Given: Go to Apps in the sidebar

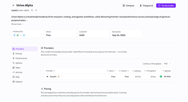Looking at the screenshot, I should coord(25,68).
